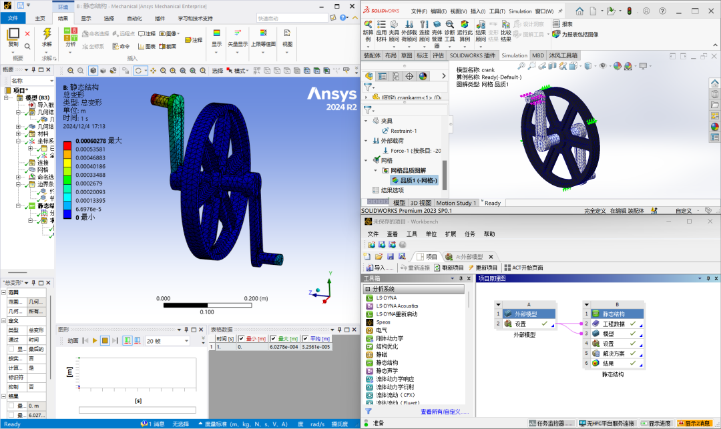
Task: Click 新算例 (New Study) icon in SolidWorks
Action: click(x=368, y=24)
